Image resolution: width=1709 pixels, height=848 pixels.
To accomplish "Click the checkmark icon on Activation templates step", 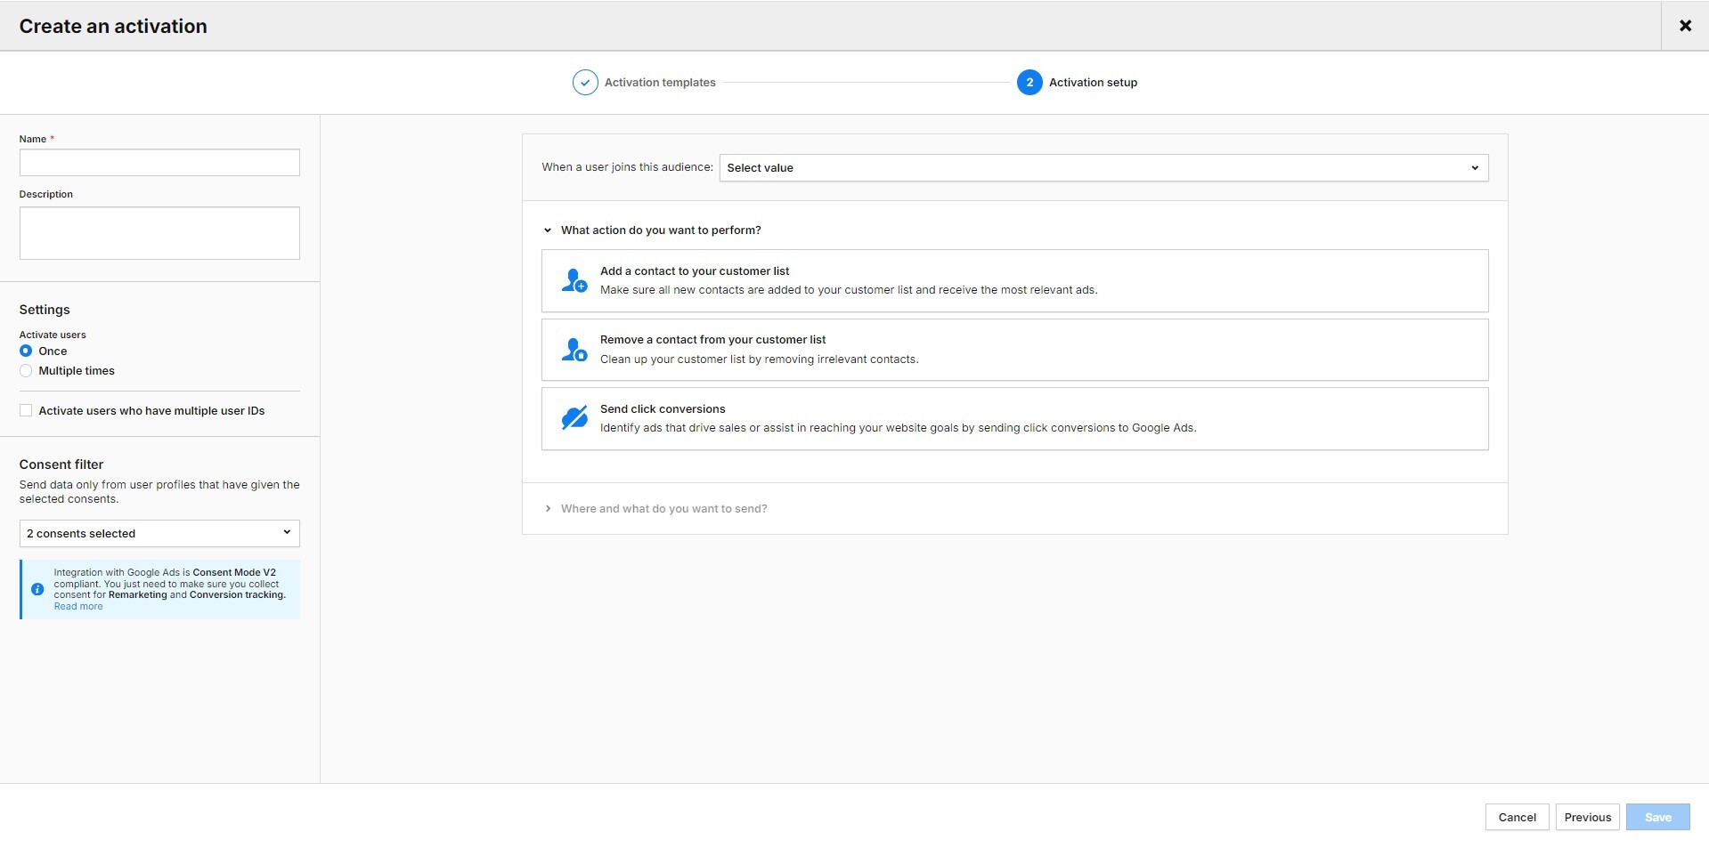I will click(x=584, y=82).
